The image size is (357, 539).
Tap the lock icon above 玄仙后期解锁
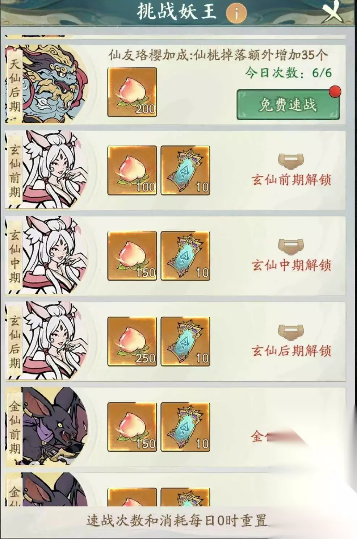click(x=291, y=332)
